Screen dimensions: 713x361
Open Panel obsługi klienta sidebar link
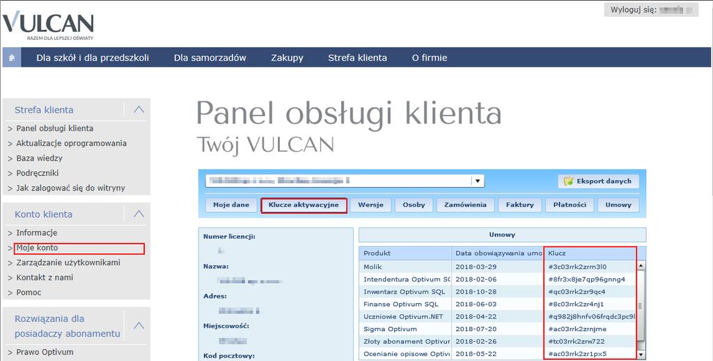point(54,128)
